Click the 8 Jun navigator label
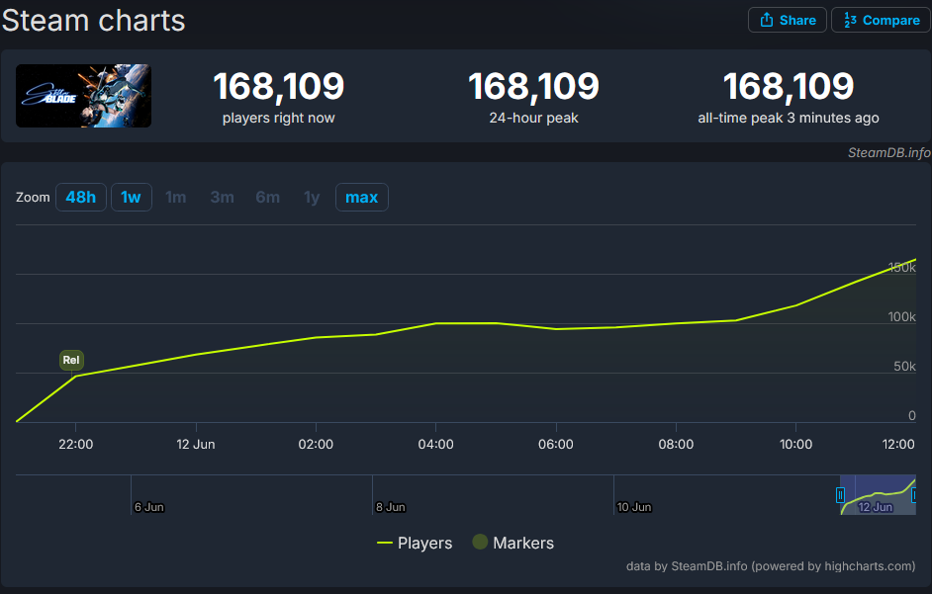The height and width of the screenshot is (594, 932). (x=391, y=507)
